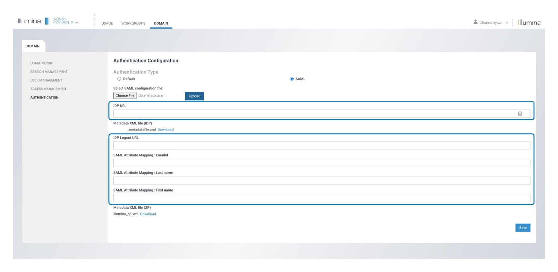Click the Choose File button
This screenshot has width=558, height=272.
coord(125,95)
